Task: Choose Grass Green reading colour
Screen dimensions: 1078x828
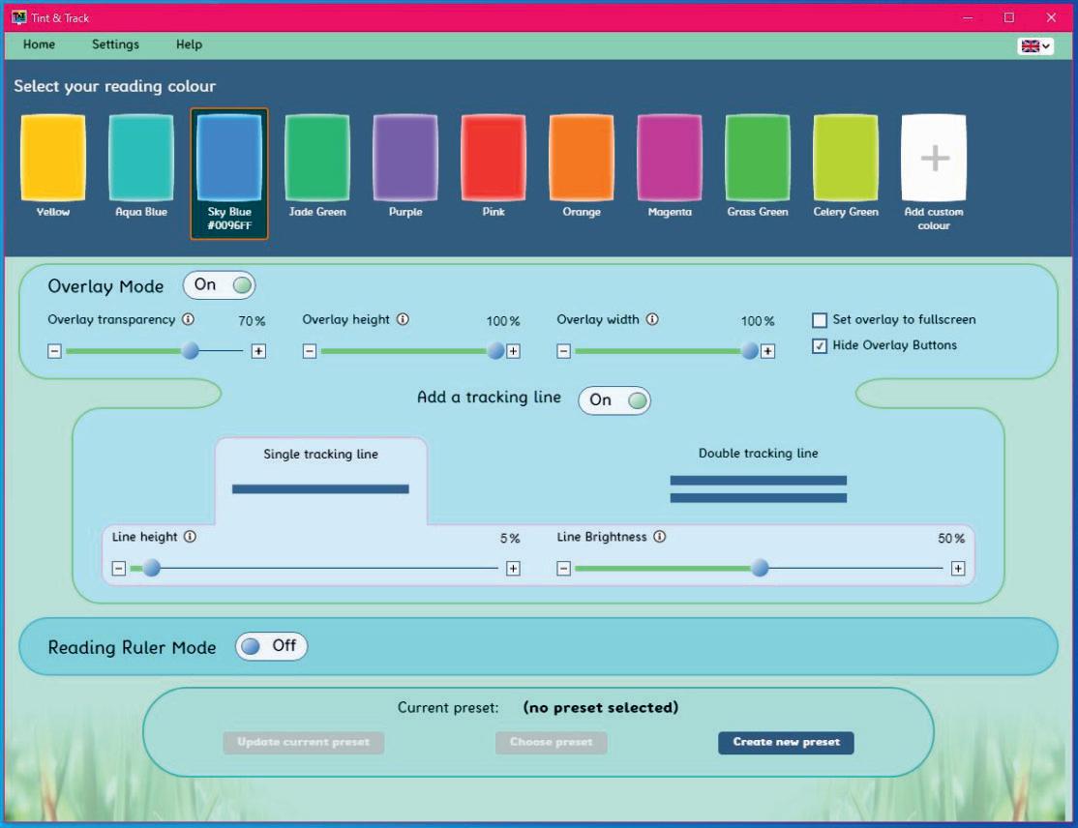Action: point(757,158)
